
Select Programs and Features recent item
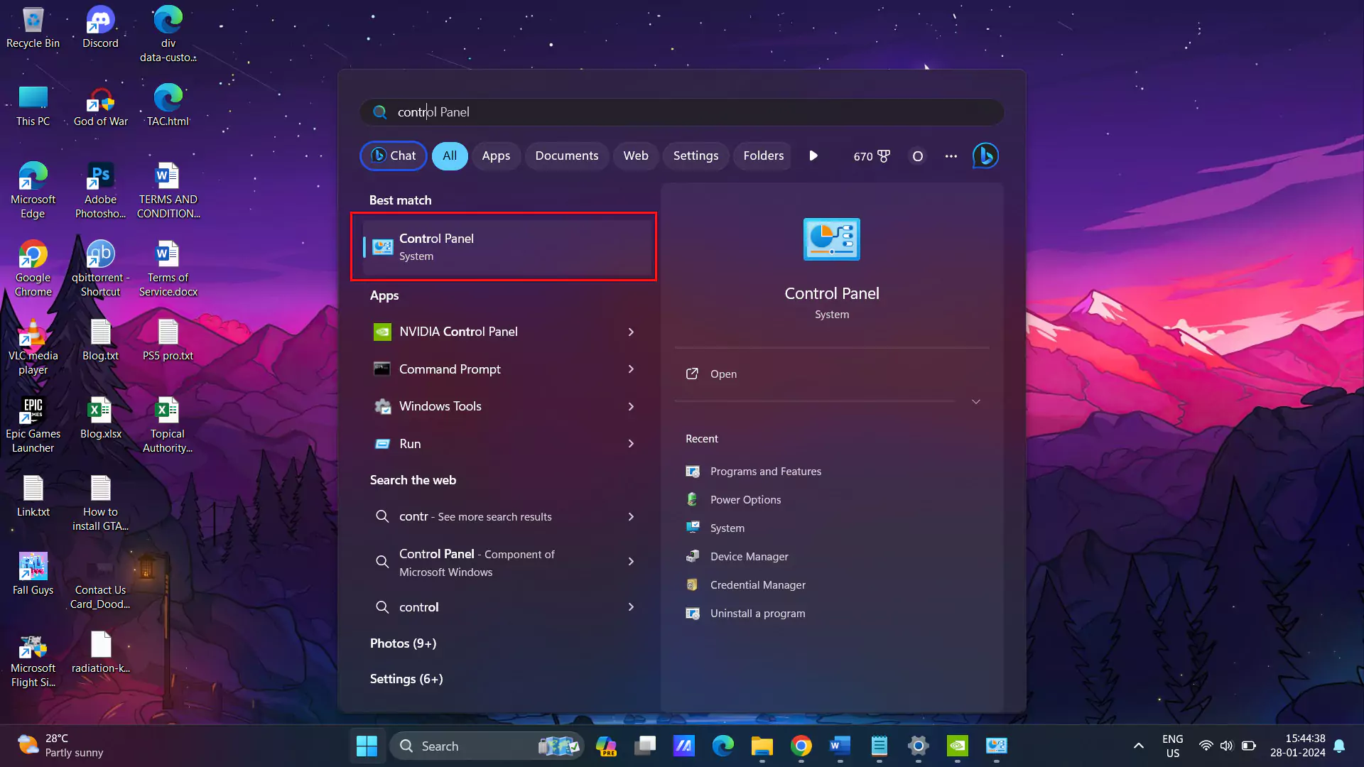click(765, 470)
